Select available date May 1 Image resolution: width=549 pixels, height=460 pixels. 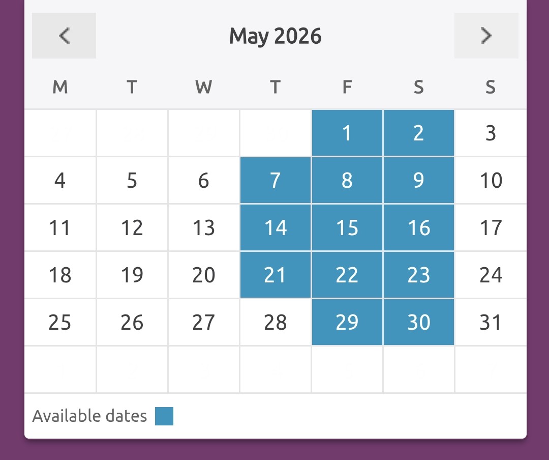coord(347,133)
